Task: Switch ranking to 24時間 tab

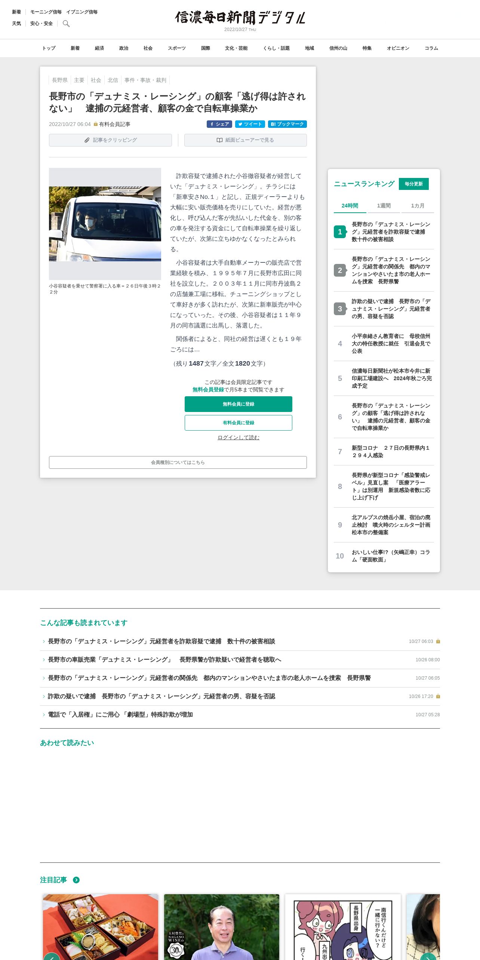Action: [x=350, y=206]
